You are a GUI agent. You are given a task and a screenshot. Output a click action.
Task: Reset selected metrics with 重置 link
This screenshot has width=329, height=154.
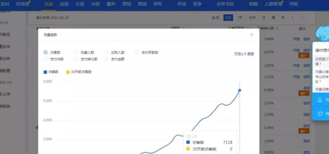tap(250, 54)
